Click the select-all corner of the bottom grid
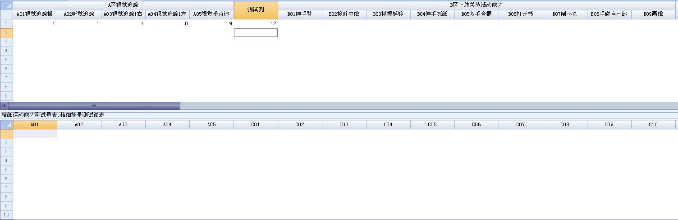Viewport: 678px width, 220px height. click(x=6, y=124)
